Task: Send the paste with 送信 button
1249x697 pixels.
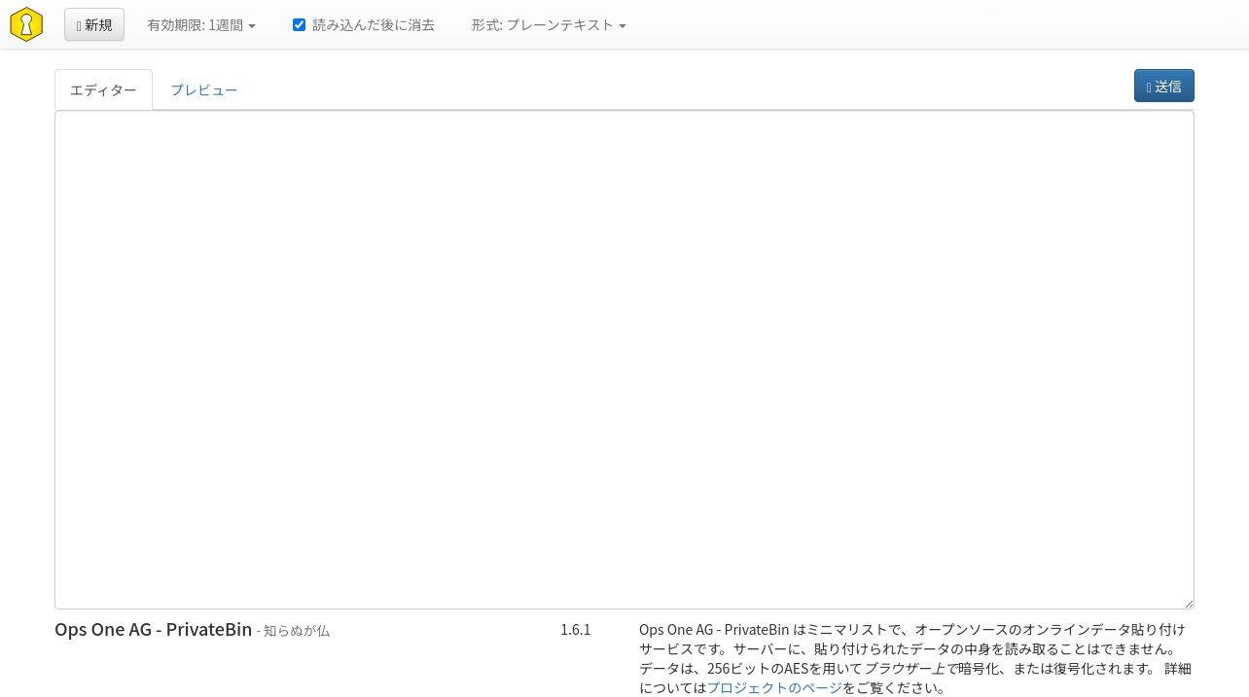Action: coord(1163,86)
